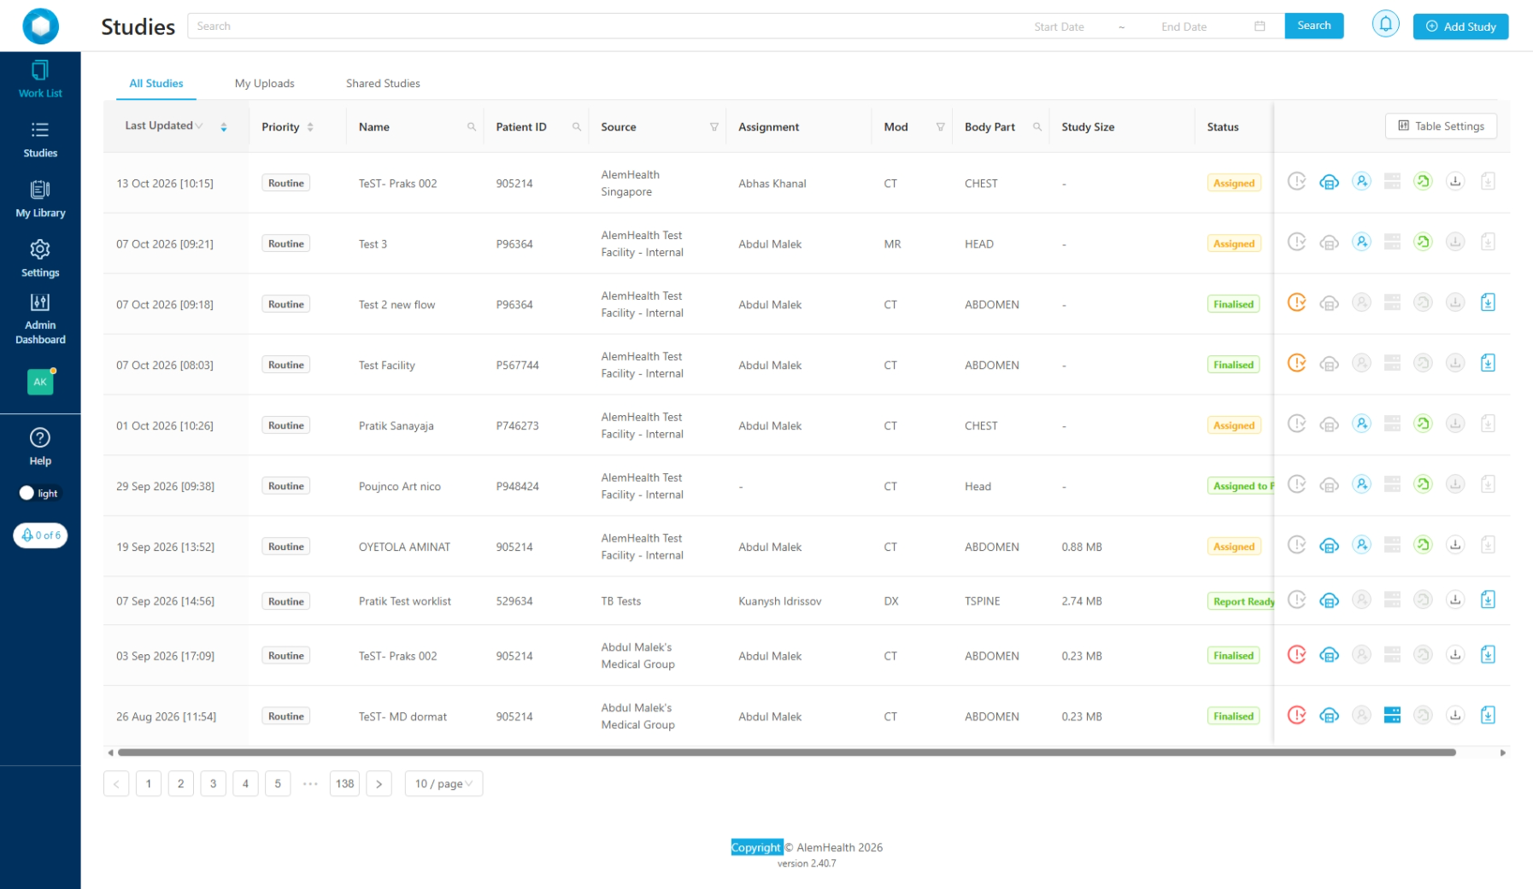Click assign-user icon in Test 3 row

click(1361, 243)
